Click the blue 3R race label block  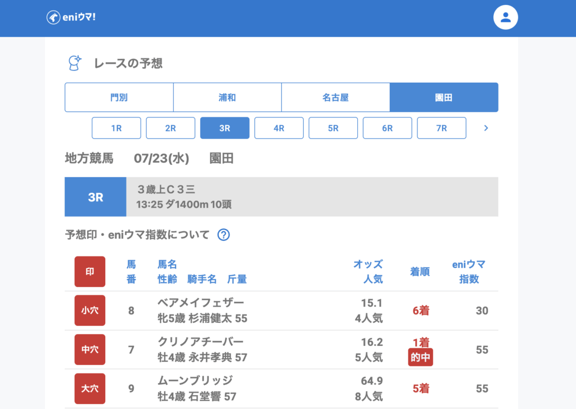pos(96,197)
